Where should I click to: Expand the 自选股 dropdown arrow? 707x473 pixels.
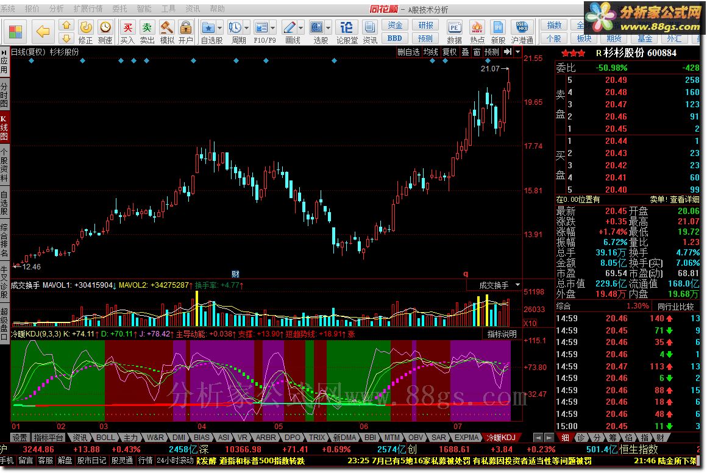tap(219, 28)
